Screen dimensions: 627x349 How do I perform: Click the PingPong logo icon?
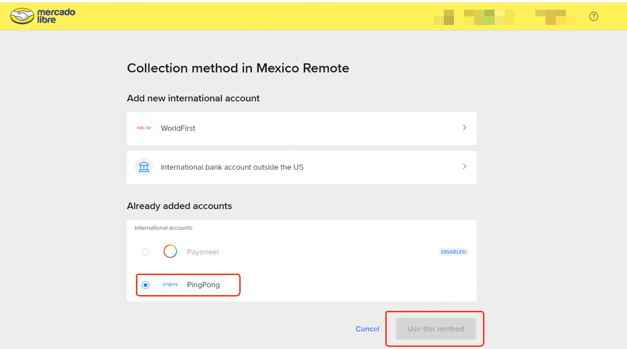(170, 285)
